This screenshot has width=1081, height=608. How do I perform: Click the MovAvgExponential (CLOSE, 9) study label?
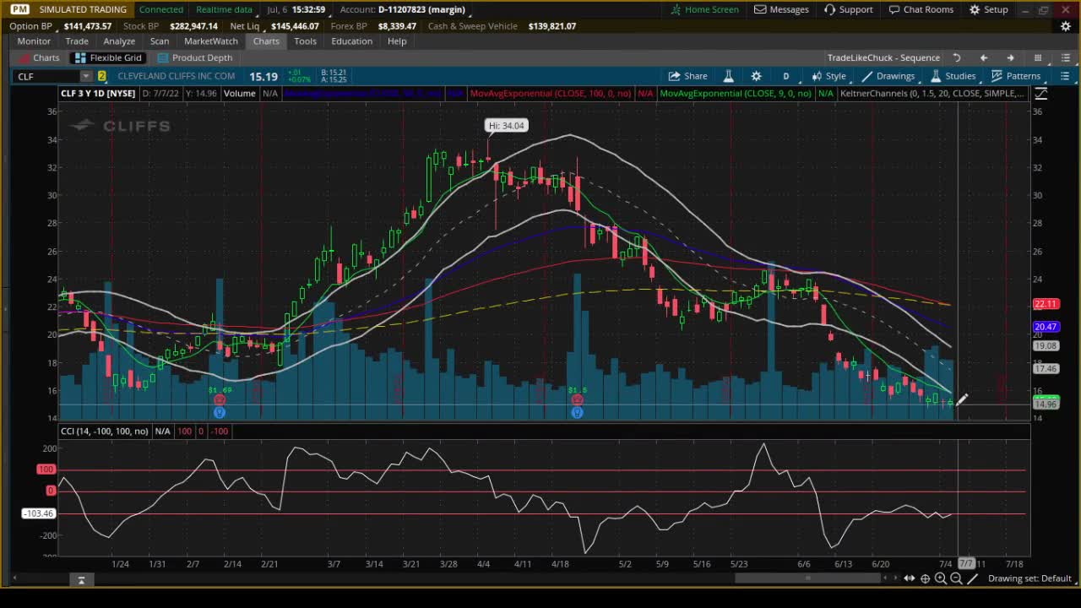pyautogui.click(x=736, y=94)
